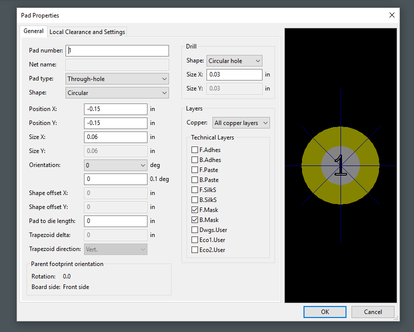Enable the F.Adhes technical layer
The width and height of the screenshot is (414, 332).
click(x=195, y=150)
